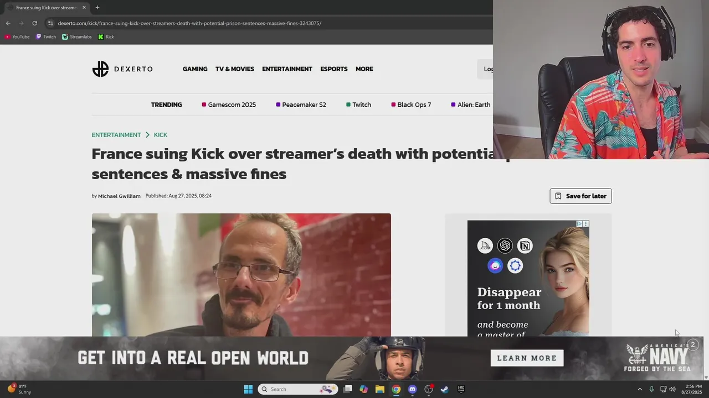Click the article headline France suing Kick

(x=292, y=164)
